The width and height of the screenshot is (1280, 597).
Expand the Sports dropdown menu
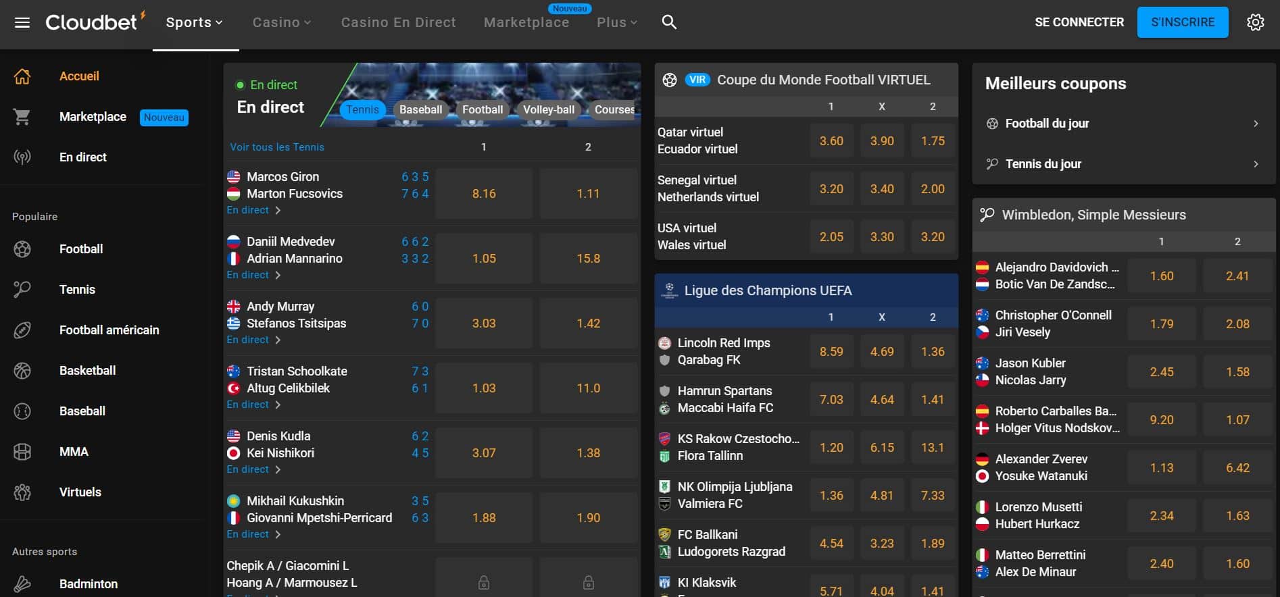(x=195, y=22)
